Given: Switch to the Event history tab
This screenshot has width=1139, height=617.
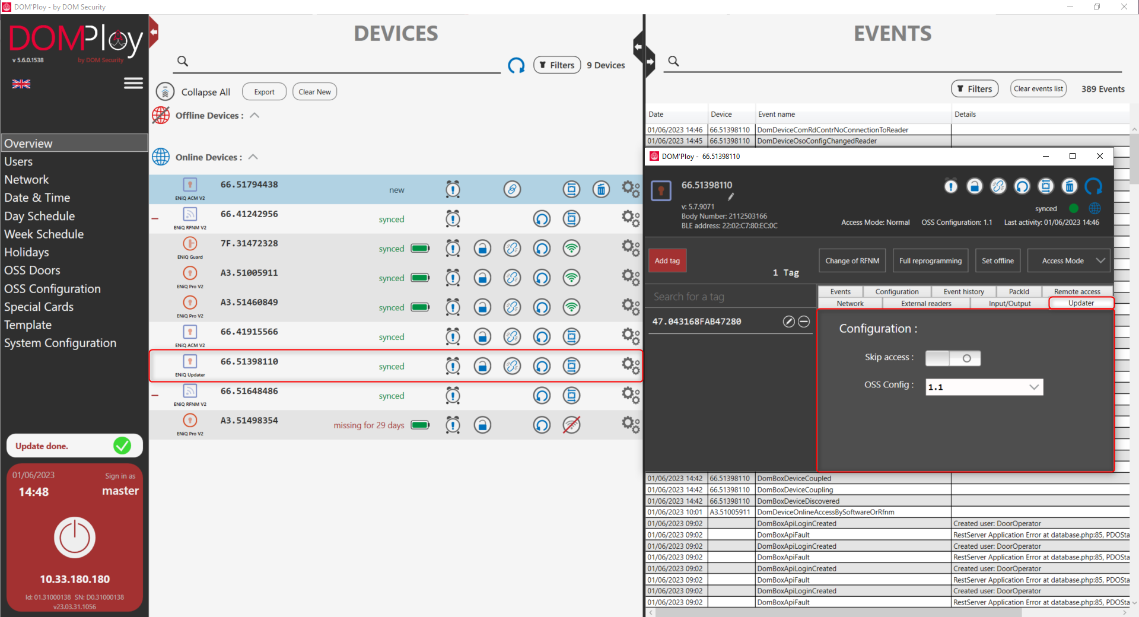Looking at the screenshot, I should tap(963, 291).
